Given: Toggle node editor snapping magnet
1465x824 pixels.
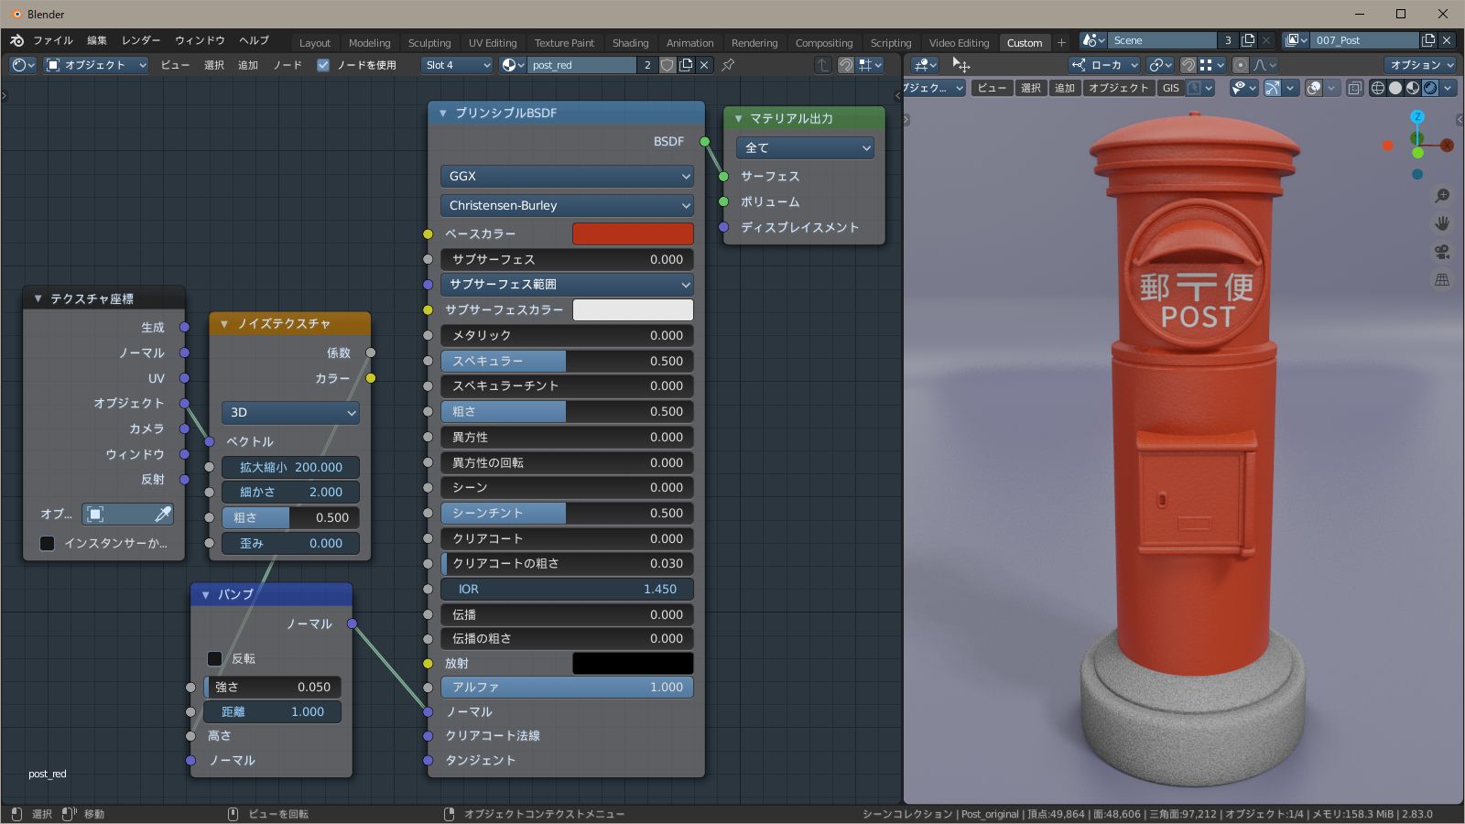Looking at the screenshot, I should tap(846, 65).
